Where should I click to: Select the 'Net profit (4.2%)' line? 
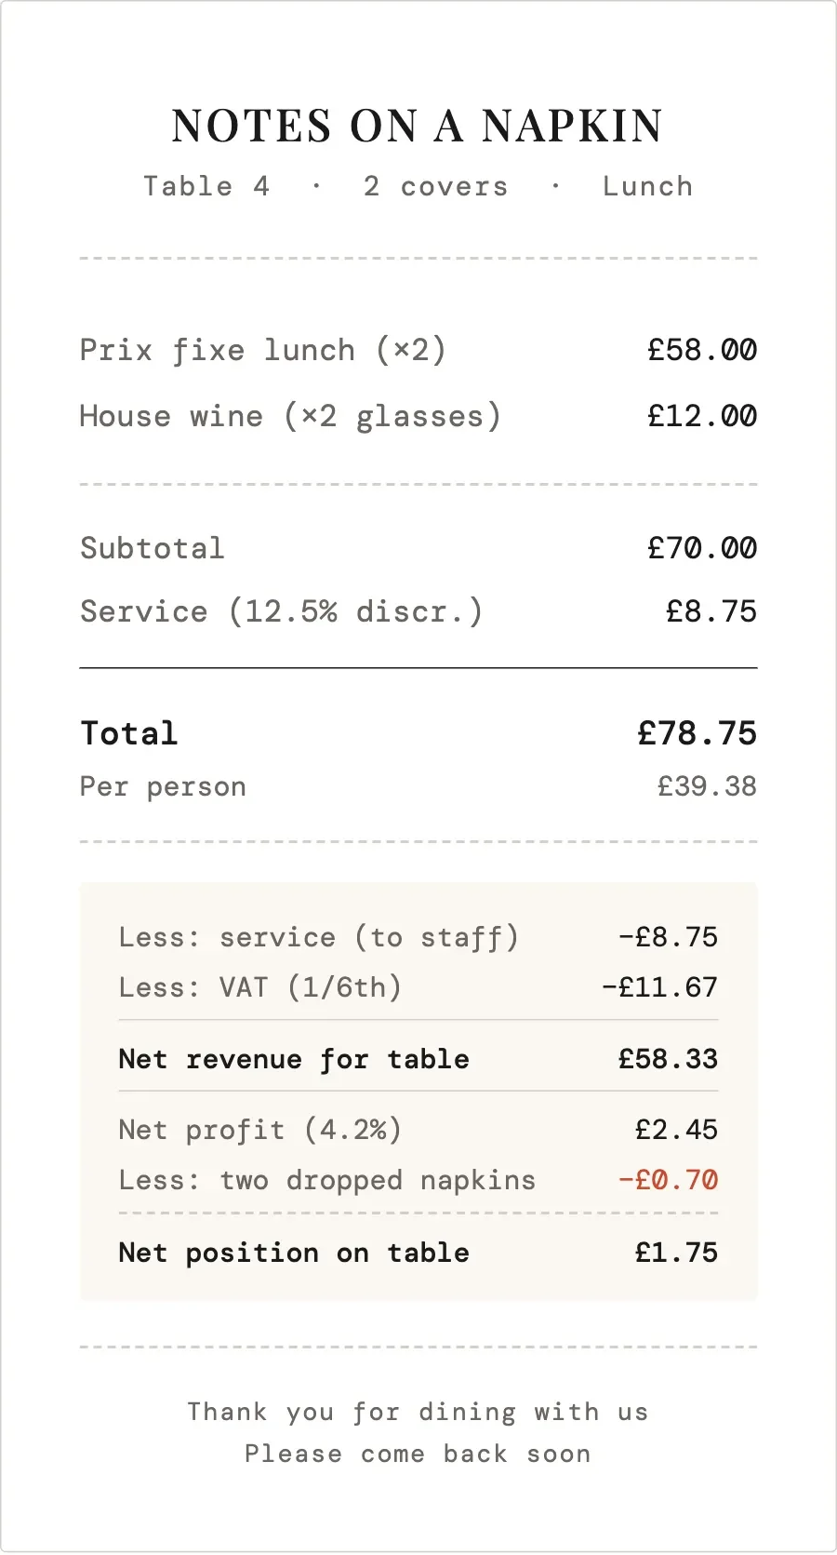pos(260,1130)
